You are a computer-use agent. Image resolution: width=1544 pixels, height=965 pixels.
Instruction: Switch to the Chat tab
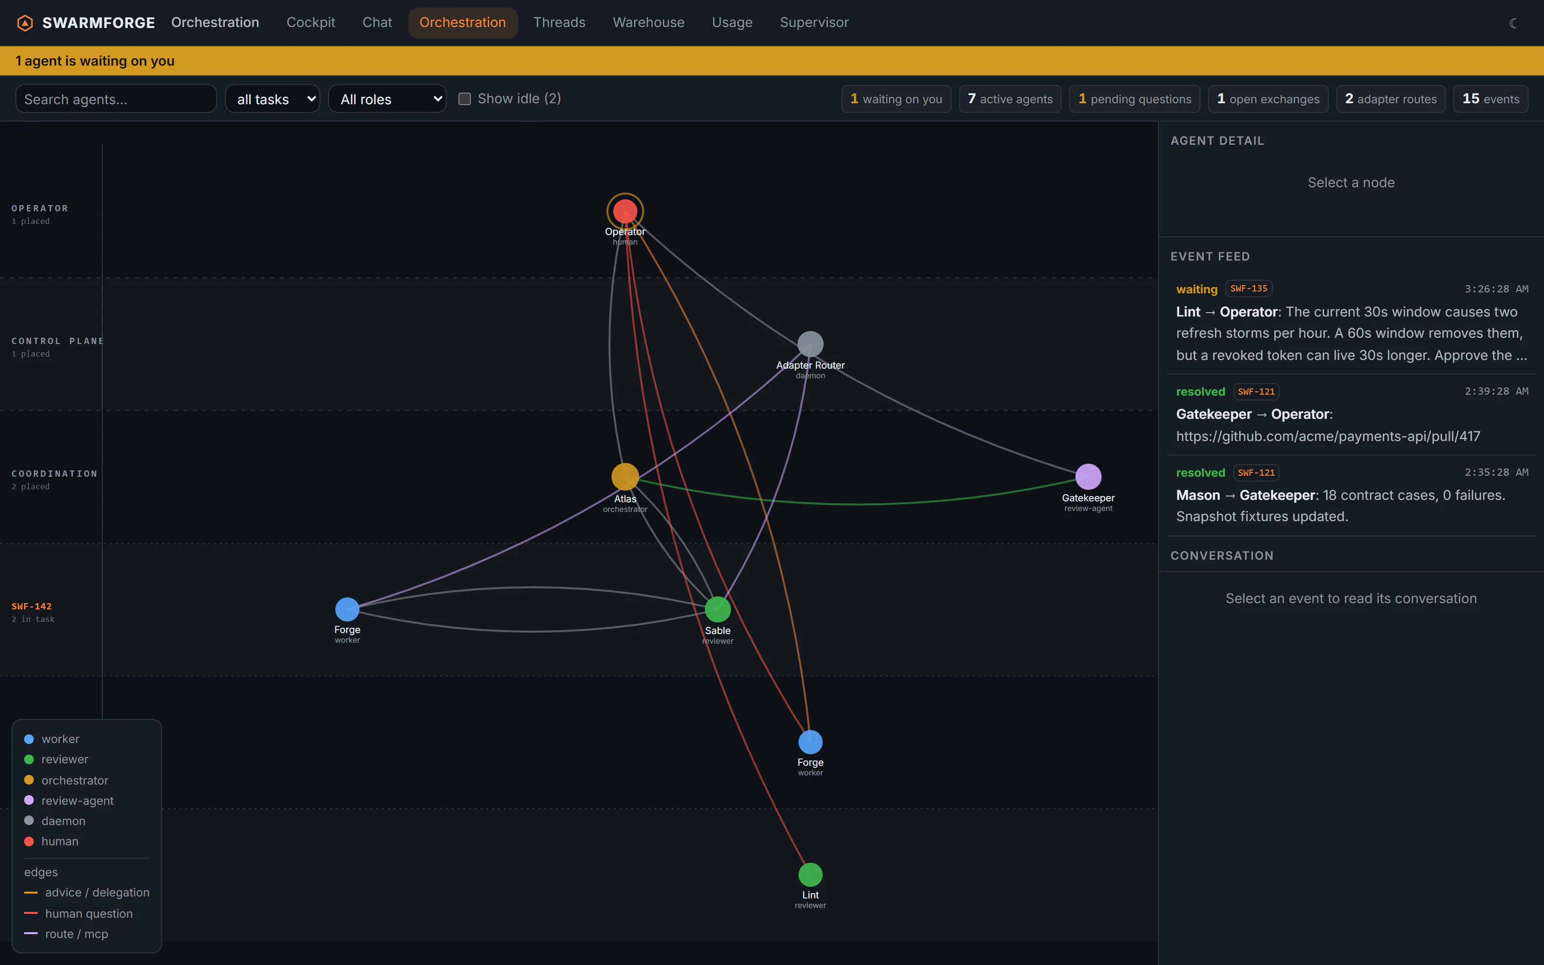tap(377, 22)
